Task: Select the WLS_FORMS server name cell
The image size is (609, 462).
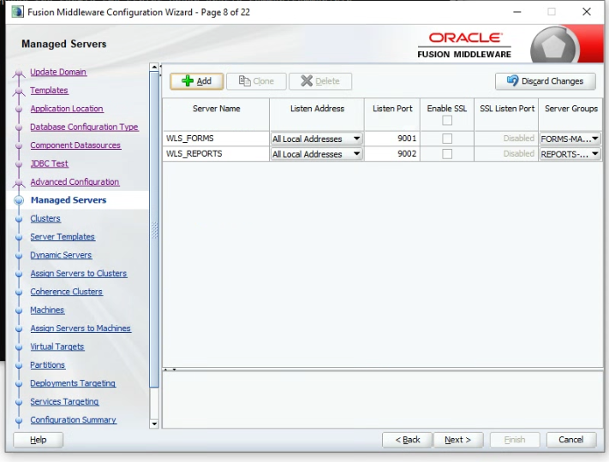Action: point(216,139)
